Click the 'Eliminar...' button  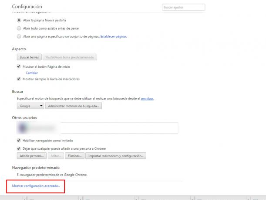(74, 156)
